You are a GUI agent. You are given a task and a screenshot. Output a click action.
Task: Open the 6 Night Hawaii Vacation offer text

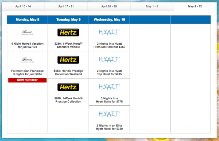tap(27, 44)
